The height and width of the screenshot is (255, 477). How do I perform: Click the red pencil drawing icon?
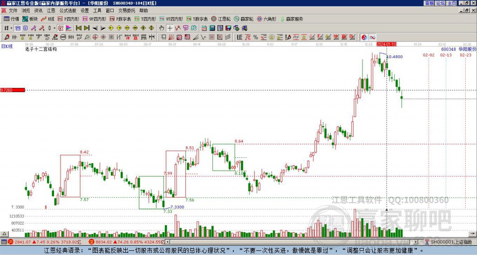click(7, 37)
